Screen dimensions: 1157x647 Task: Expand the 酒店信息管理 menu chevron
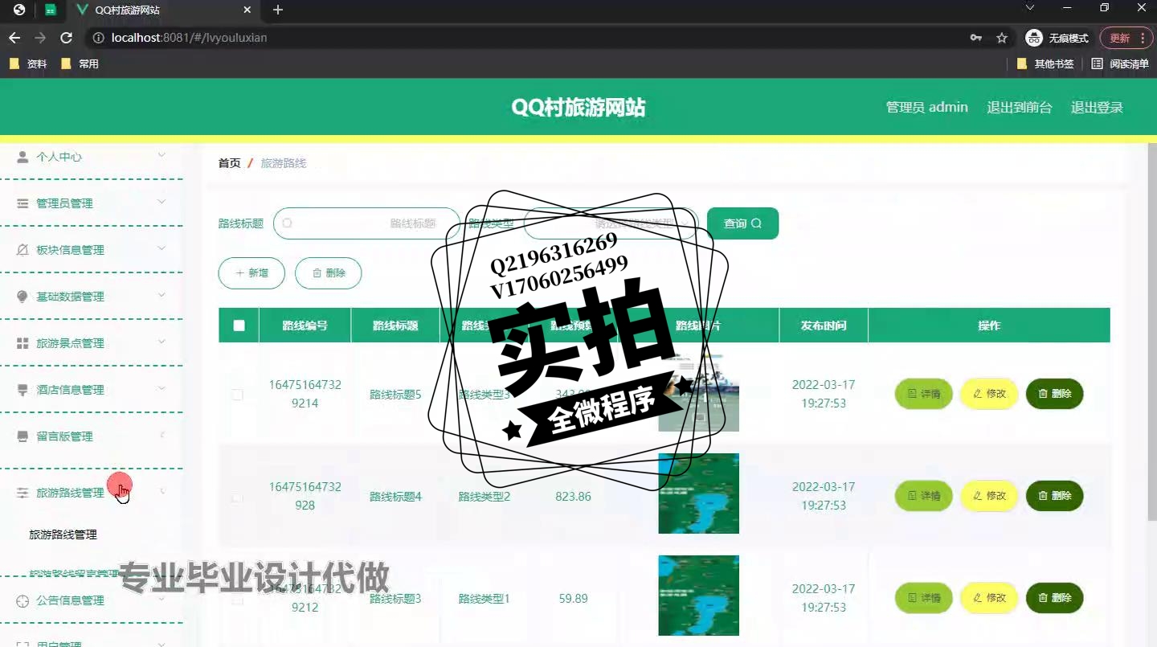click(x=161, y=388)
